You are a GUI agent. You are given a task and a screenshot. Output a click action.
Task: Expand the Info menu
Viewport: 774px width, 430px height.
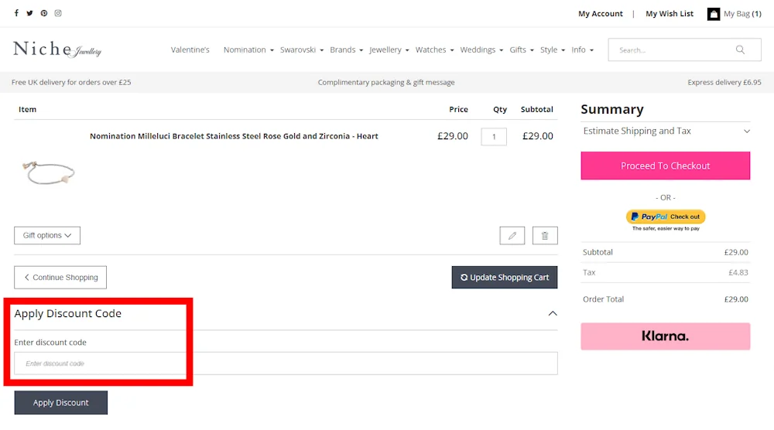583,49
